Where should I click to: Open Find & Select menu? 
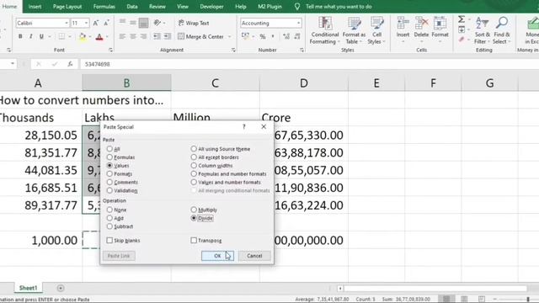(x=502, y=30)
